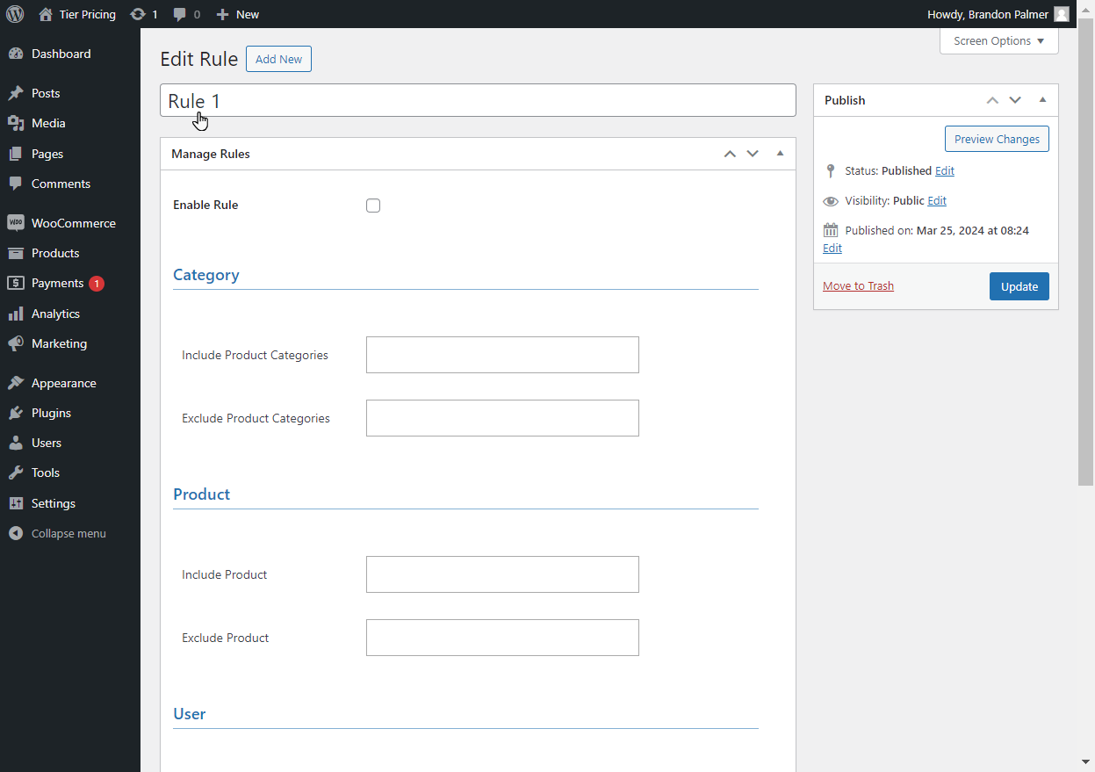
Task: Click the Appearance paintbrush icon
Action: coord(16,383)
